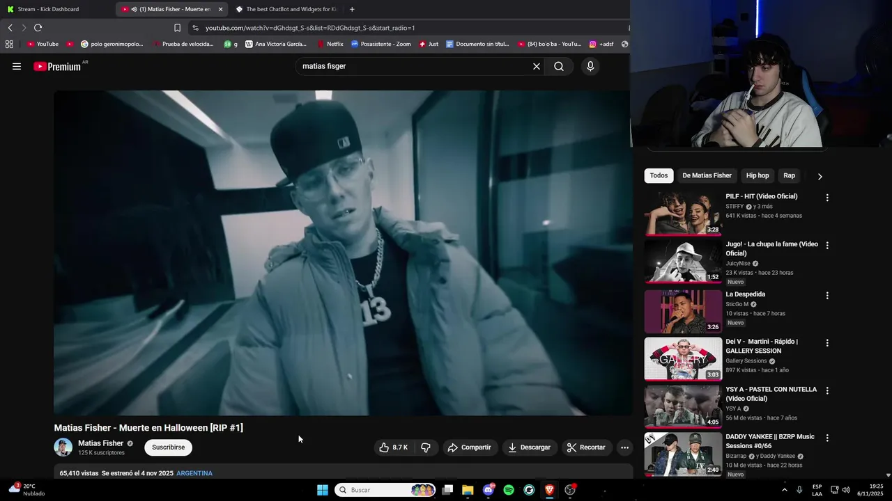
Task: Run search with magnifying glass button
Action: click(x=559, y=66)
